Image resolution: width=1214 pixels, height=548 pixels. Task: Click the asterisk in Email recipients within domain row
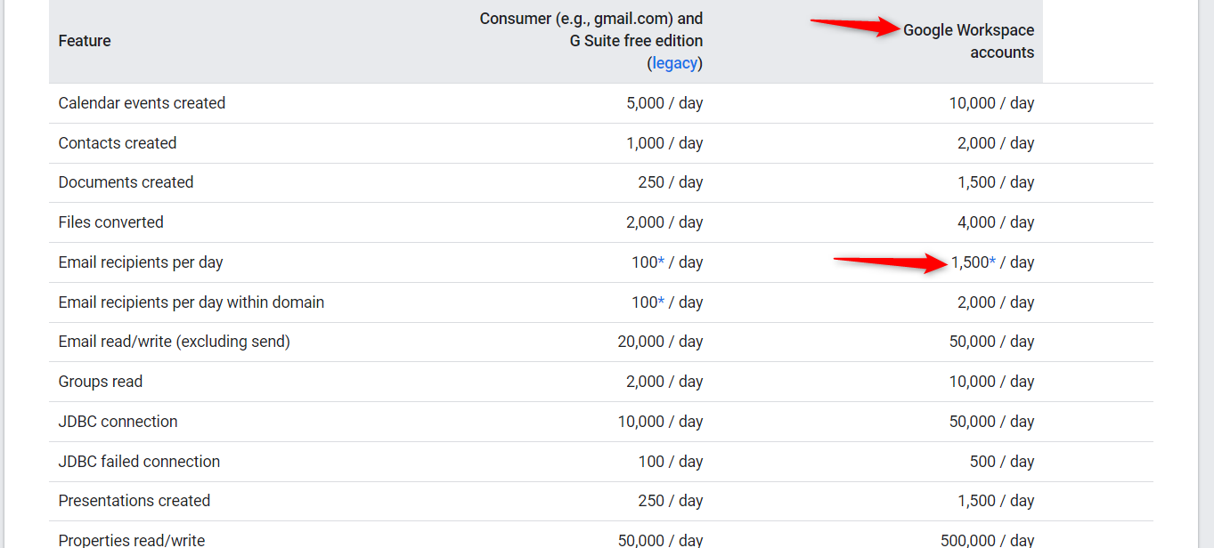pos(661,302)
